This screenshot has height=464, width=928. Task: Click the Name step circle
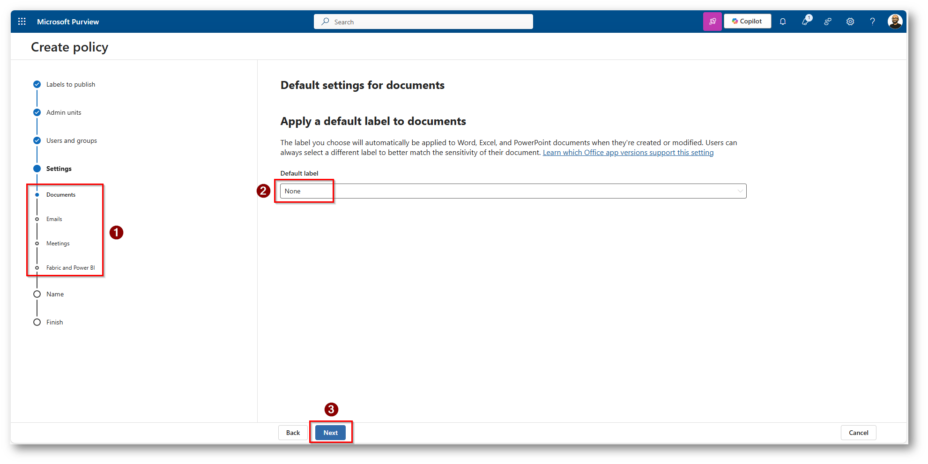point(37,294)
